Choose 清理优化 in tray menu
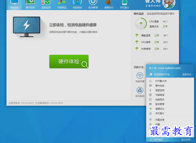Viewport: 196px width, 143px height. pyautogui.click(x=170, y=109)
